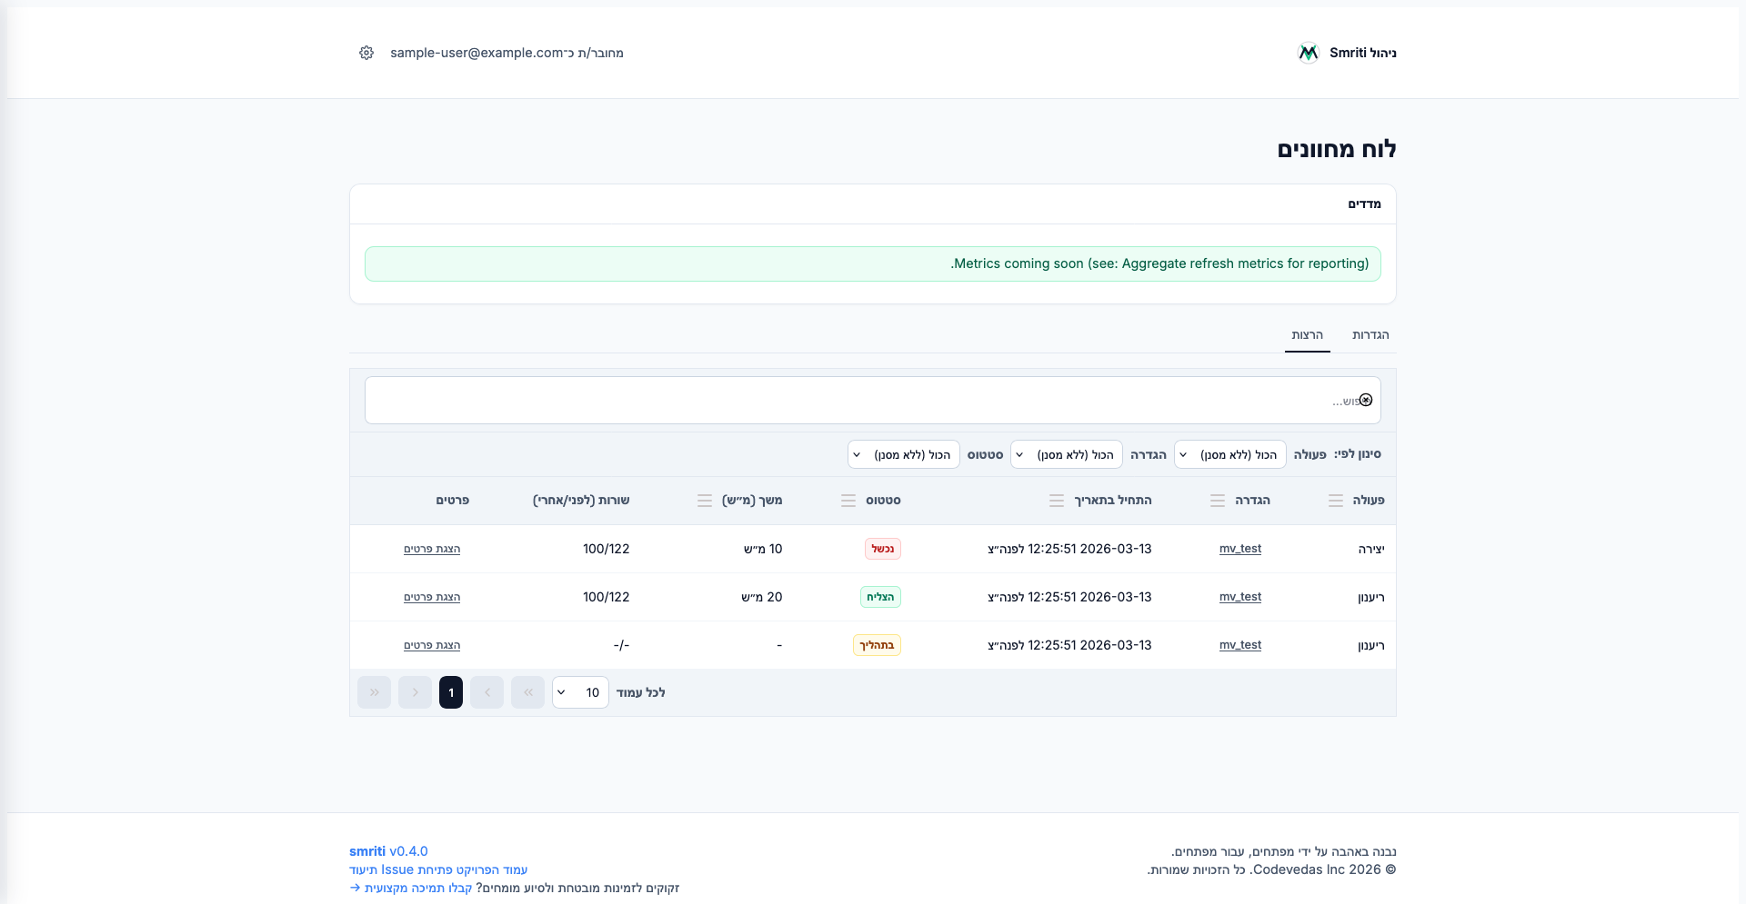Click הצגת פרטים link for the failed run
The height and width of the screenshot is (904, 1746).
pos(432,549)
